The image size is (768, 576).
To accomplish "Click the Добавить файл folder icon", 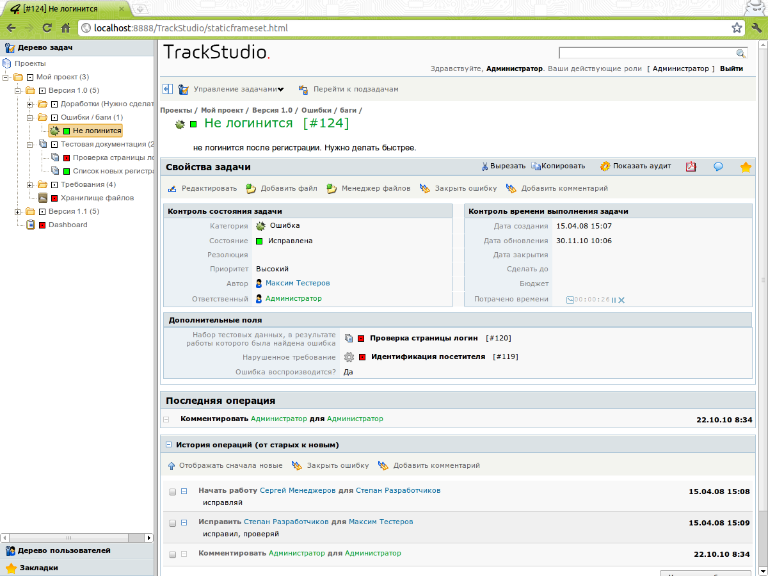I will pos(252,189).
